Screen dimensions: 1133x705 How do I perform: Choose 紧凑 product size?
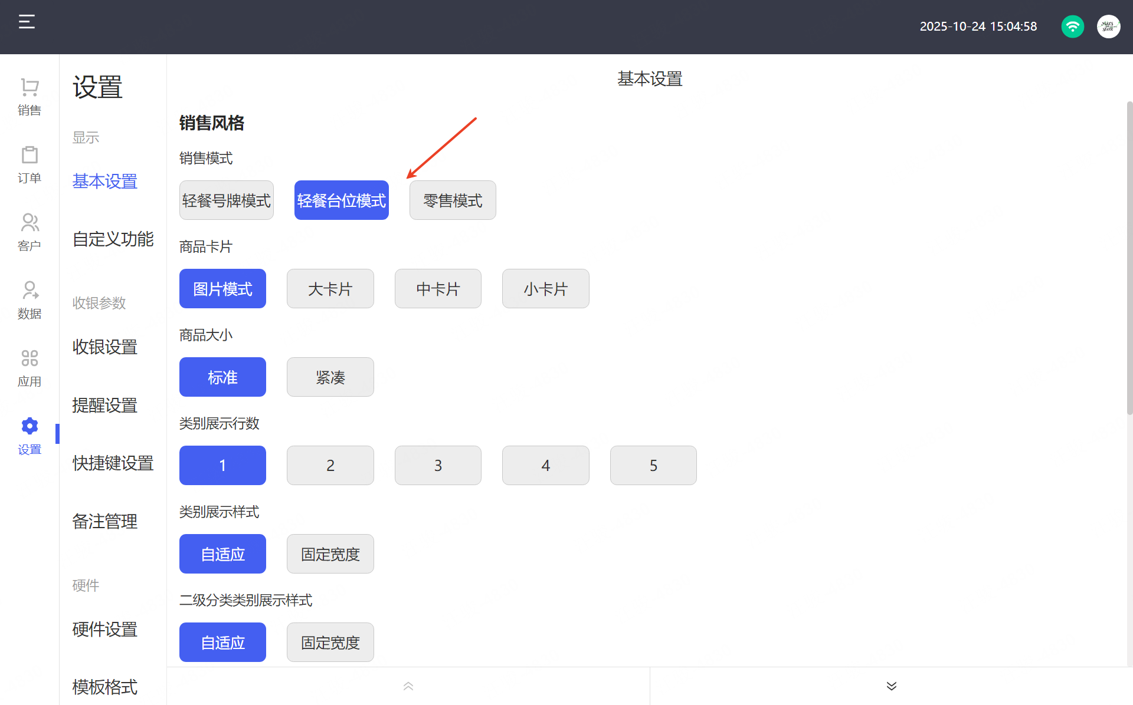330,377
